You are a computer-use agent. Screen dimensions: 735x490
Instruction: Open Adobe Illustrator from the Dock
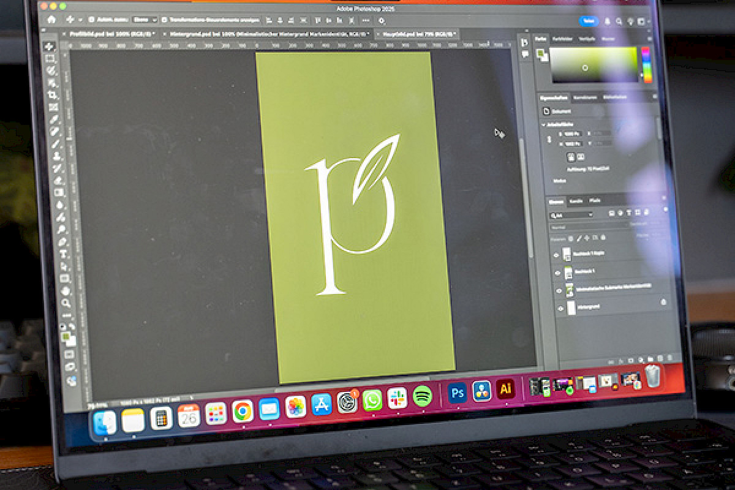click(506, 390)
